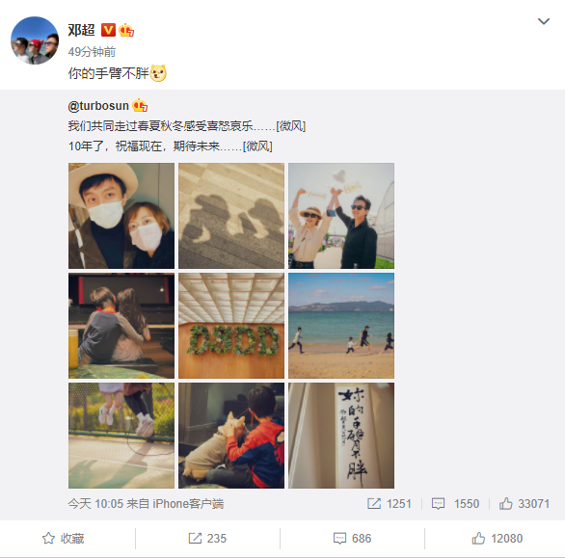Open 邓超's profile avatar

(x=35, y=40)
